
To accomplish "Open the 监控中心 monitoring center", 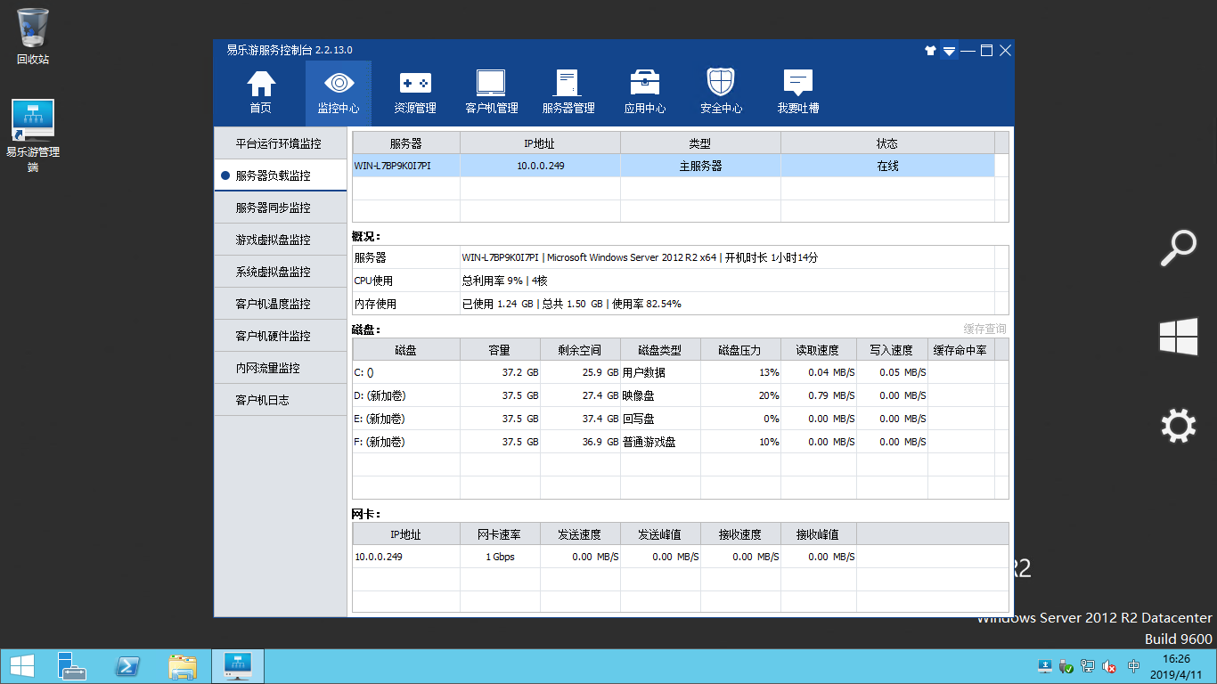I will tap(339, 93).
